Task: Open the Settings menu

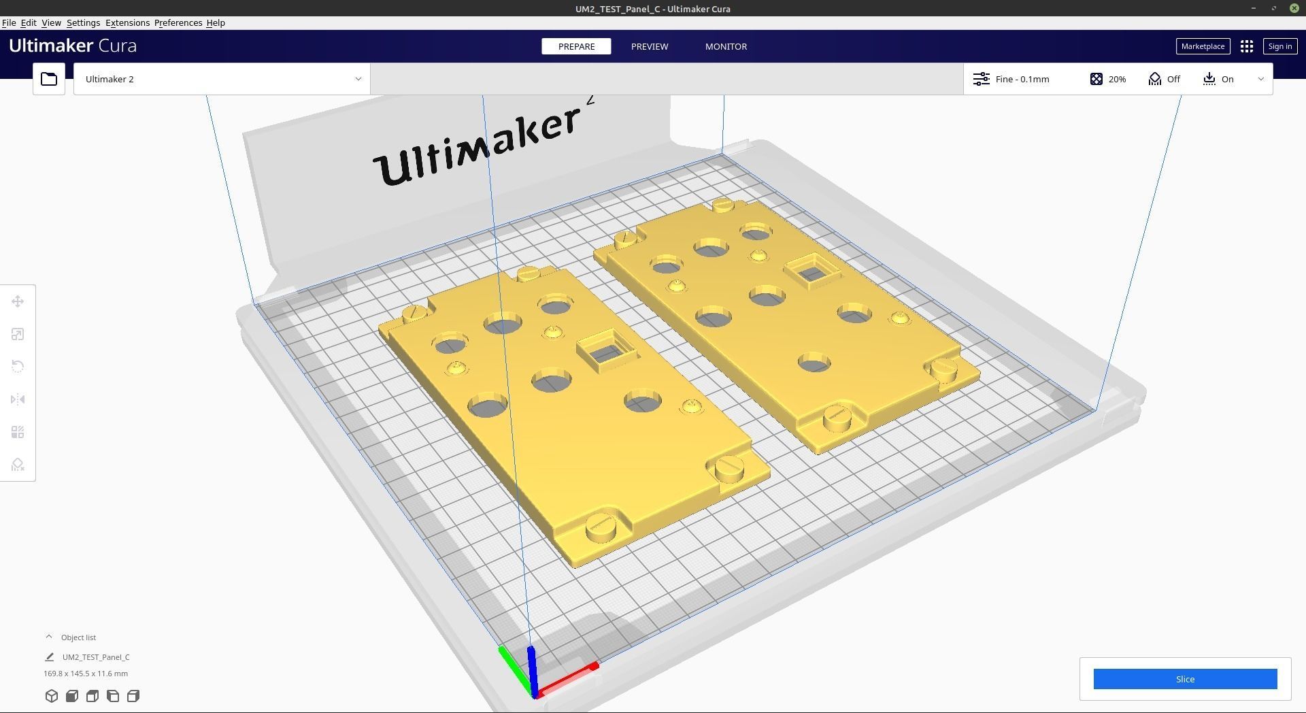Action: pyautogui.click(x=83, y=22)
